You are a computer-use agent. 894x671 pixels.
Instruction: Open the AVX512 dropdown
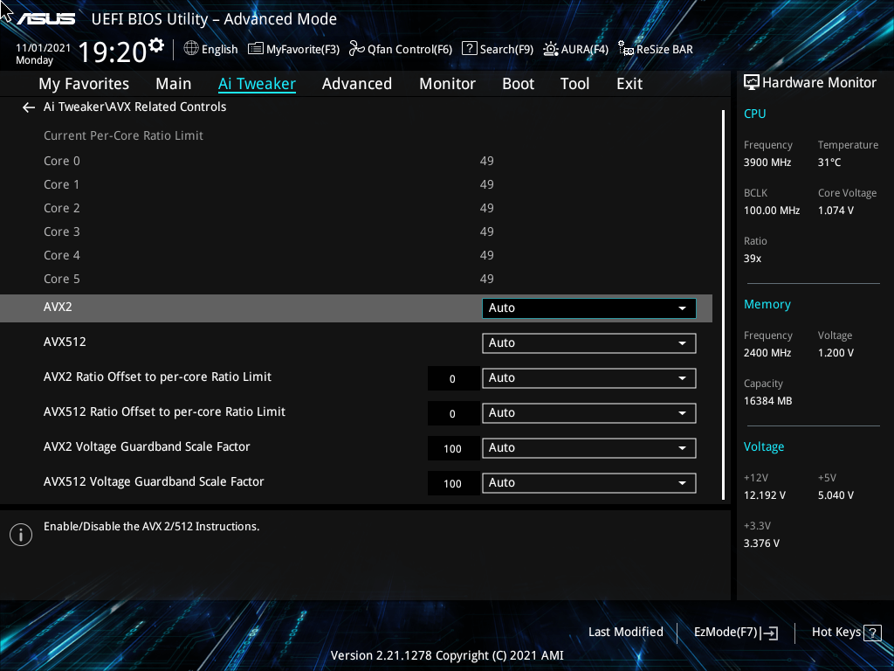pos(589,342)
